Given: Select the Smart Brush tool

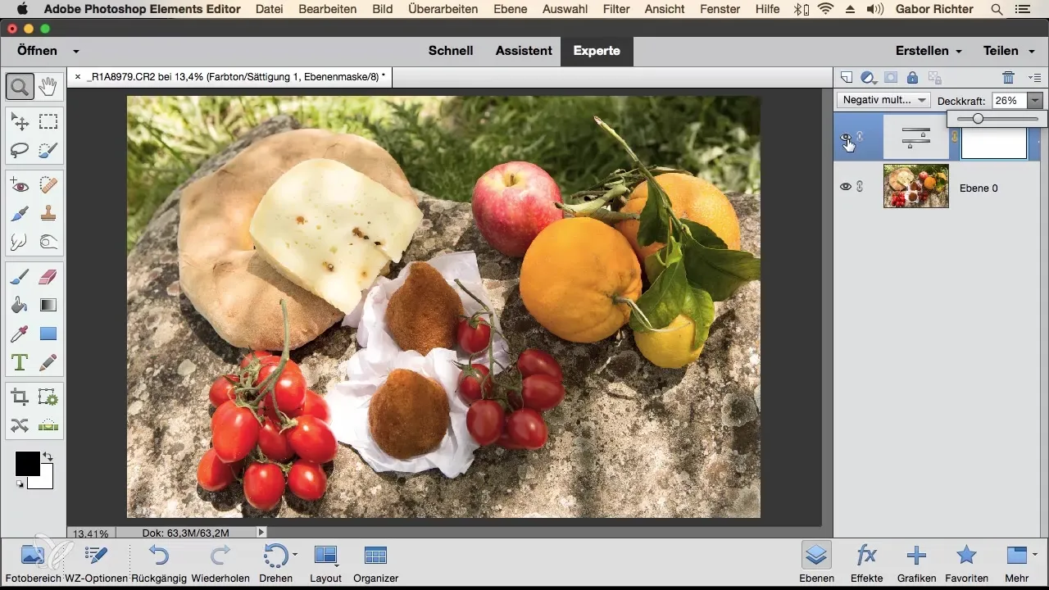Looking at the screenshot, I should pyautogui.click(x=20, y=214).
